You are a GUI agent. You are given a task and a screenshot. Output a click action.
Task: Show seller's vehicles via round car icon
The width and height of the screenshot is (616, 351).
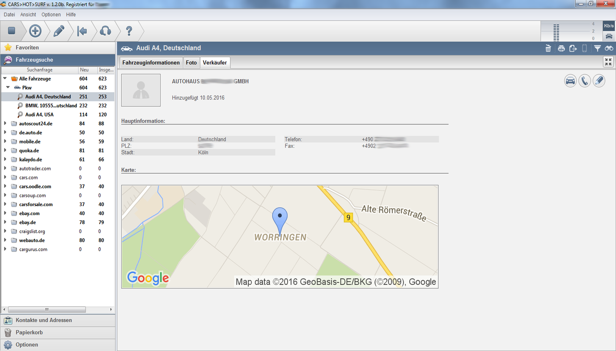(x=570, y=81)
